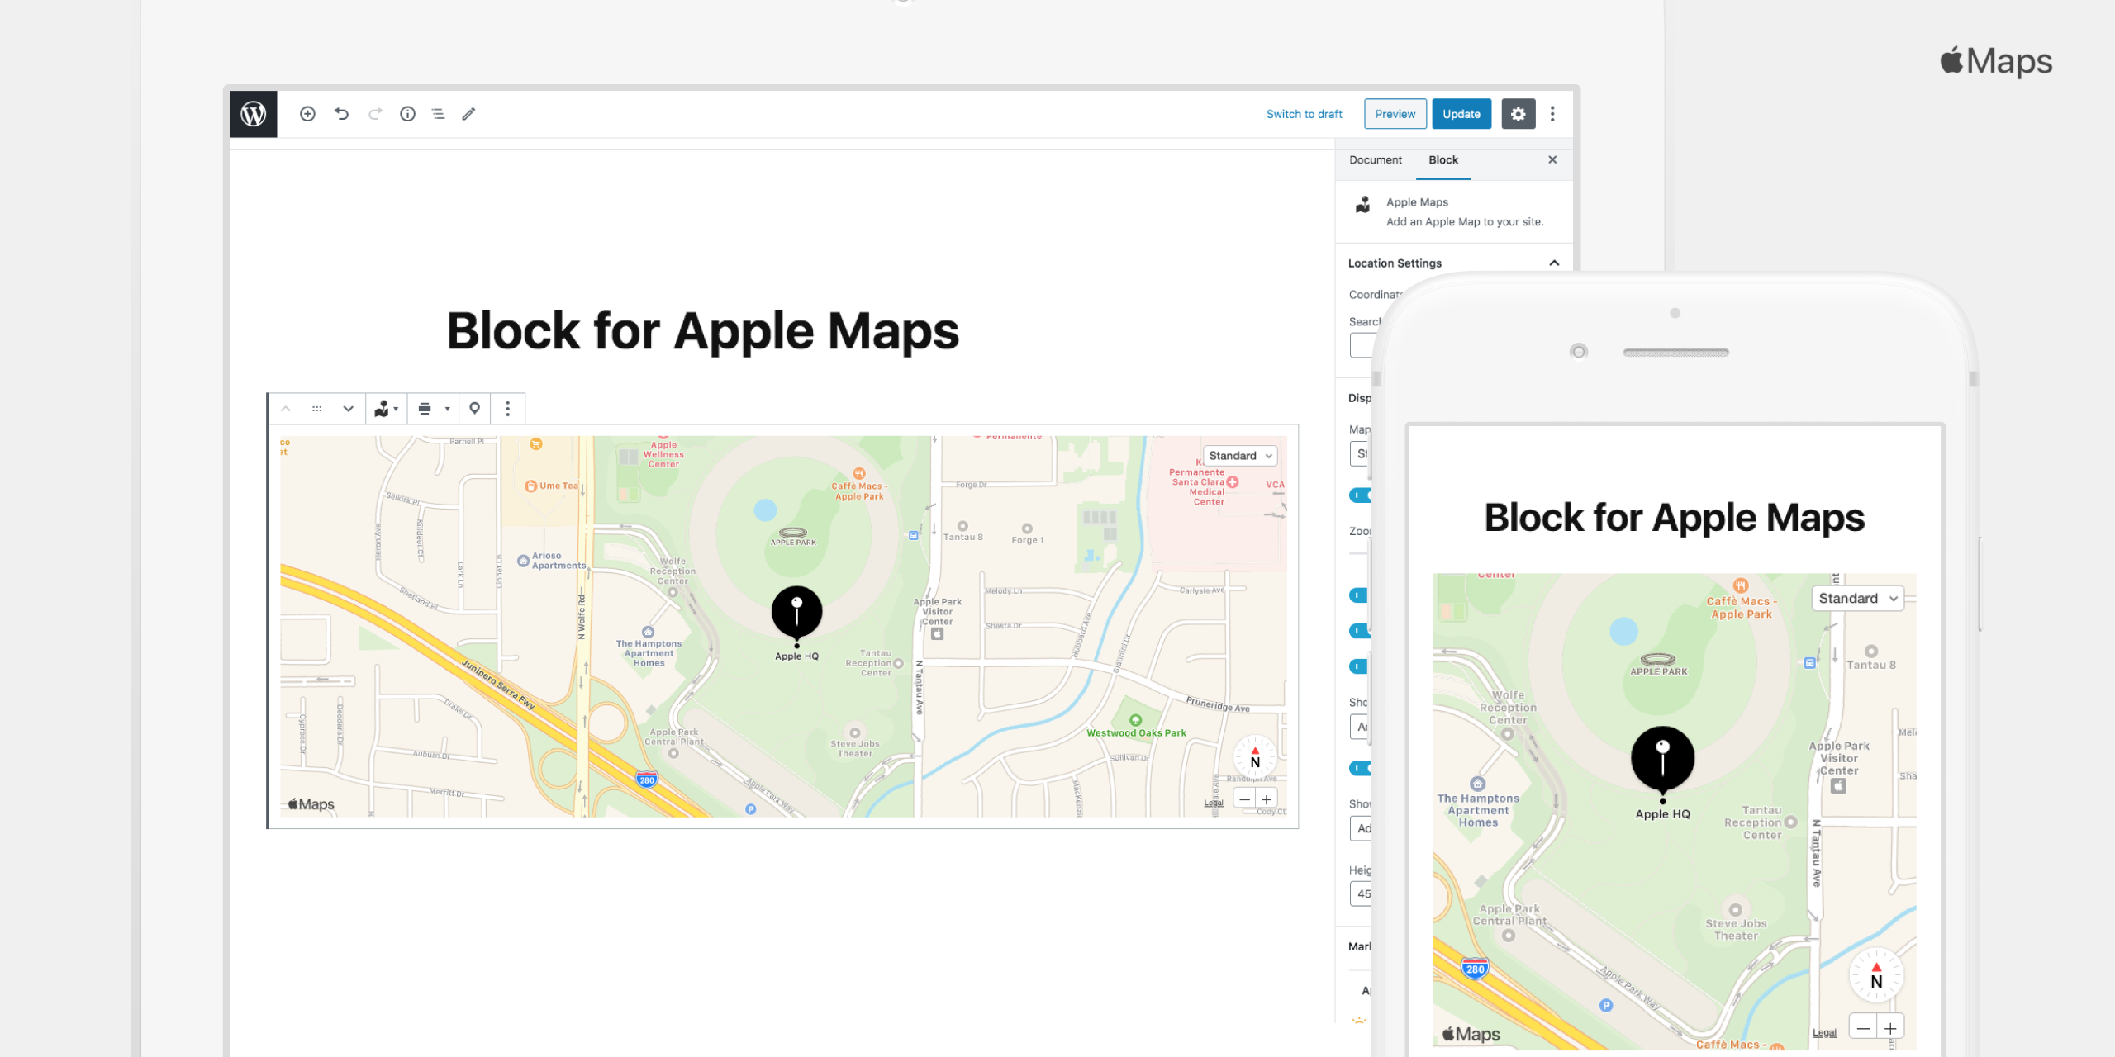Show the content structure info
2115x1057 pixels.
tap(407, 114)
